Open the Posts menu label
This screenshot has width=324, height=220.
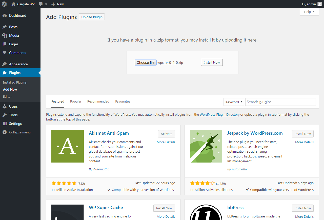coord(13,27)
